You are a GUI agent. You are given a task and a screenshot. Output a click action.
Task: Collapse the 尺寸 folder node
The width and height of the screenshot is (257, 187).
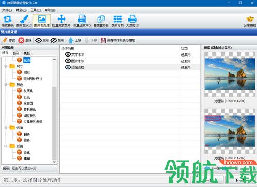tap(6, 66)
